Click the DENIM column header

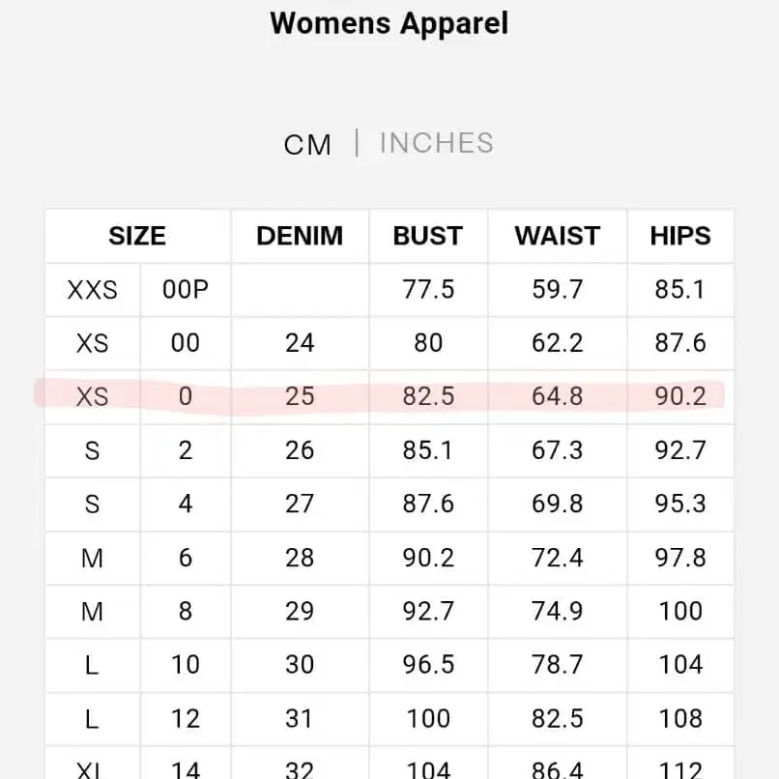(x=300, y=236)
